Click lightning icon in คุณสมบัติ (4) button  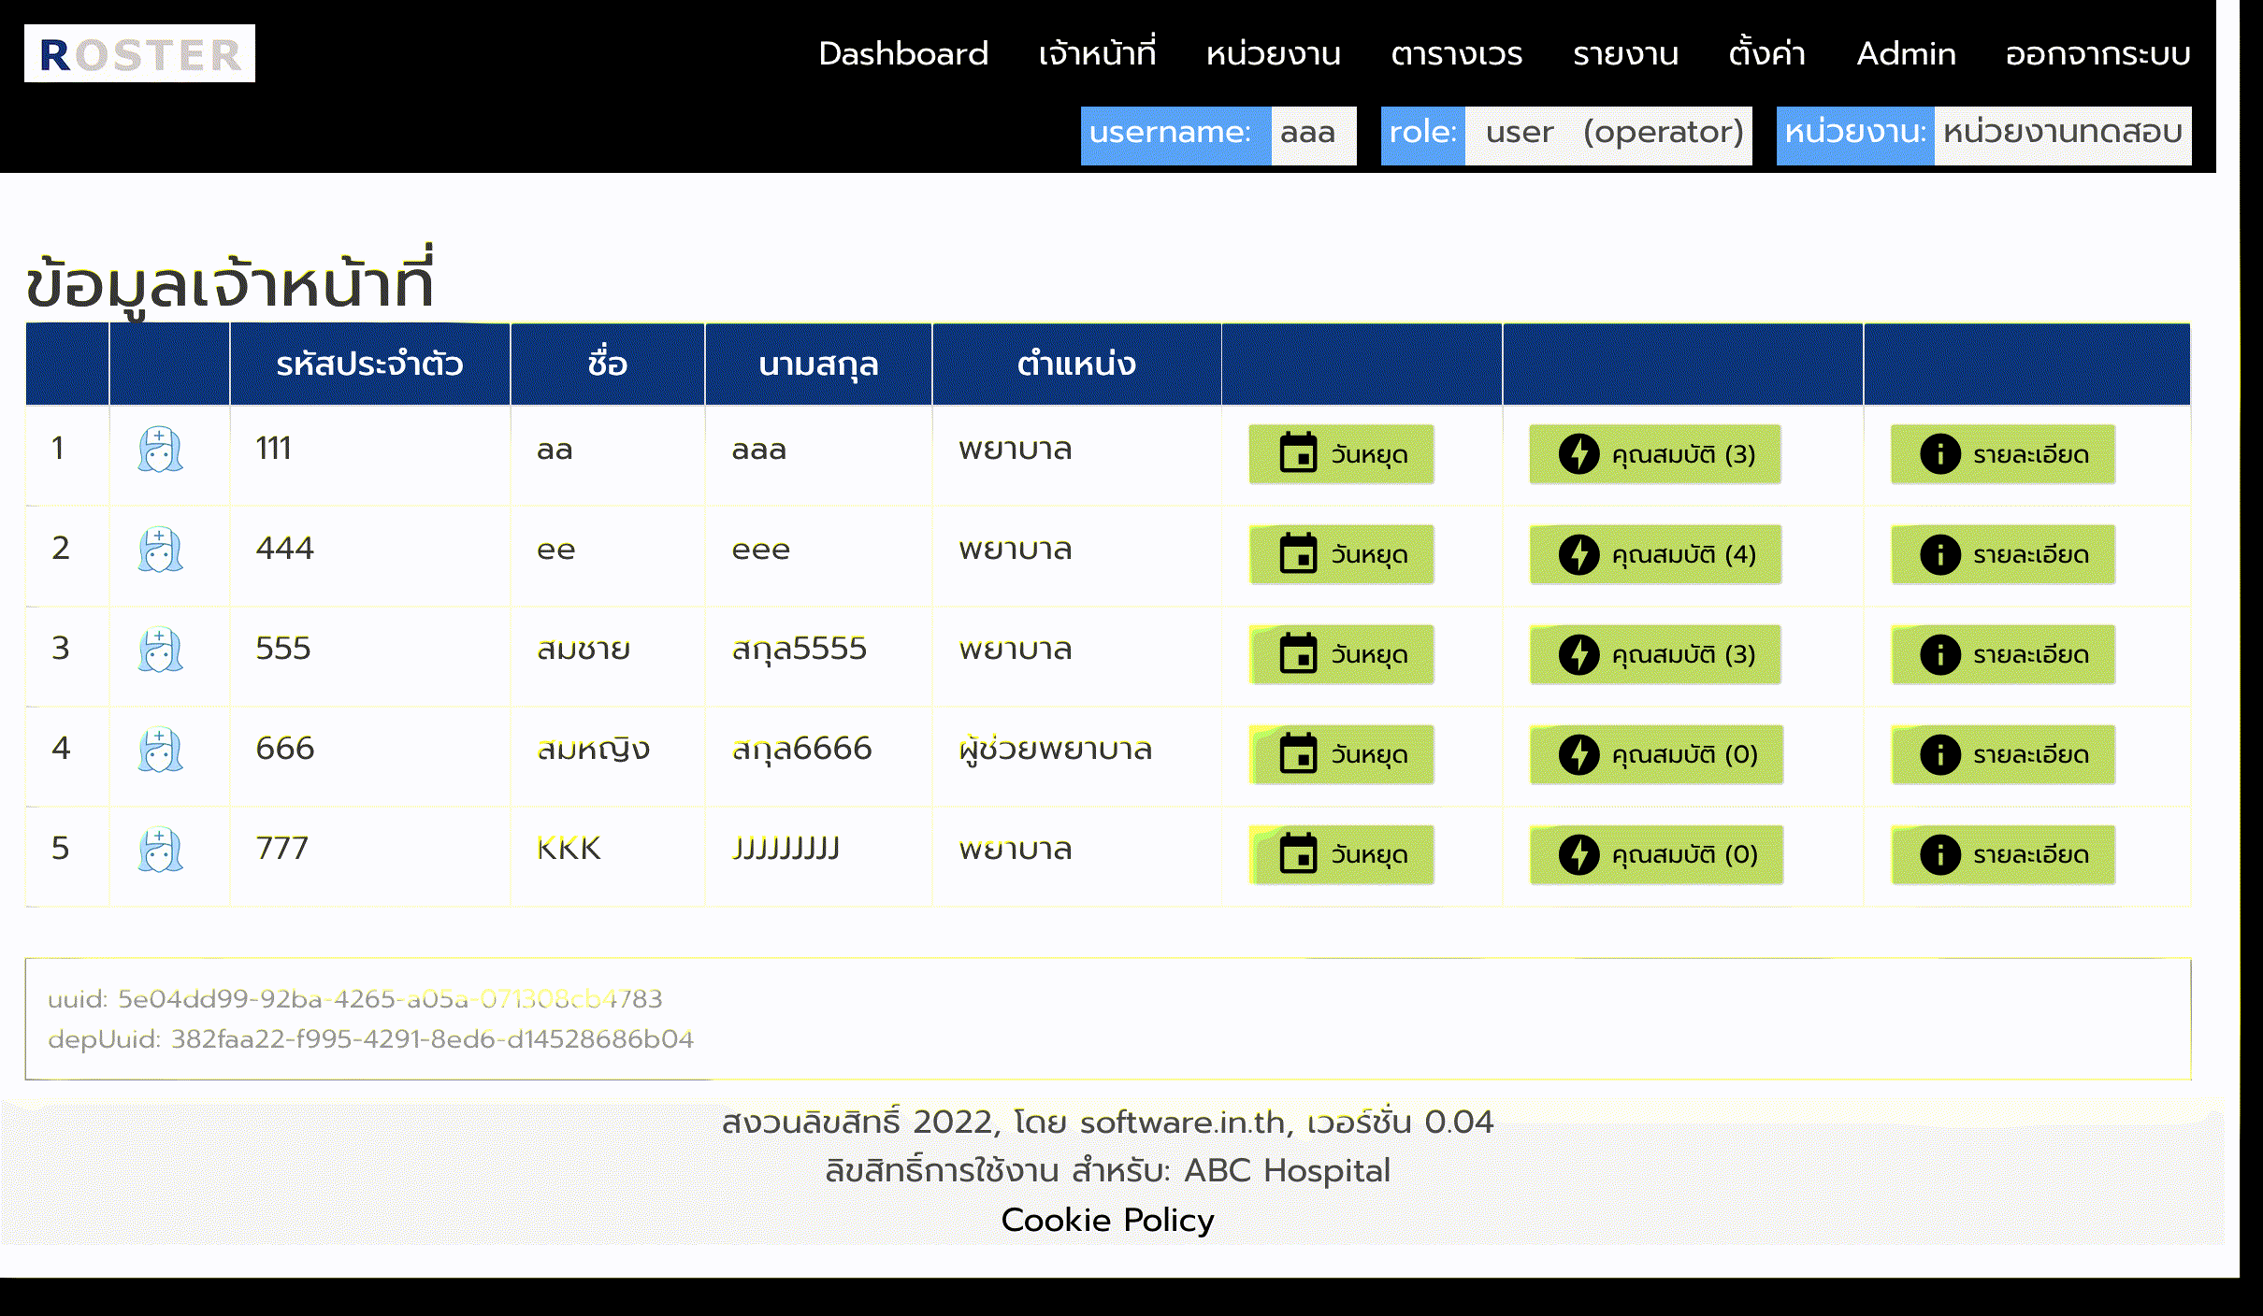click(1578, 554)
